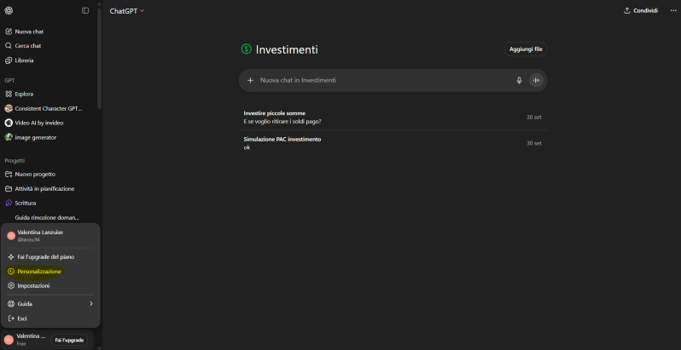The height and width of the screenshot is (350, 681).
Task: Expand the Guida submenu arrow
Action: pyautogui.click(x=91, y=303)
